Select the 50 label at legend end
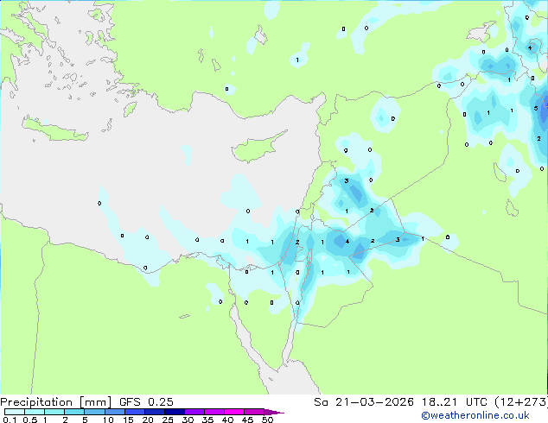The height and width of the screenshot is (423, 548). point(267,420)
